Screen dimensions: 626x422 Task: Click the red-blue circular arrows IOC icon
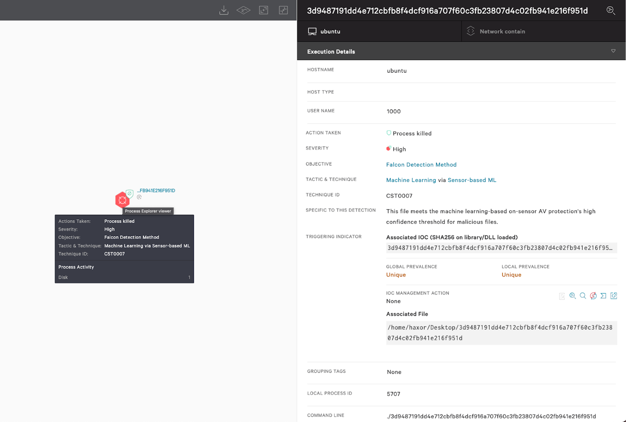(x=593, y=296)
